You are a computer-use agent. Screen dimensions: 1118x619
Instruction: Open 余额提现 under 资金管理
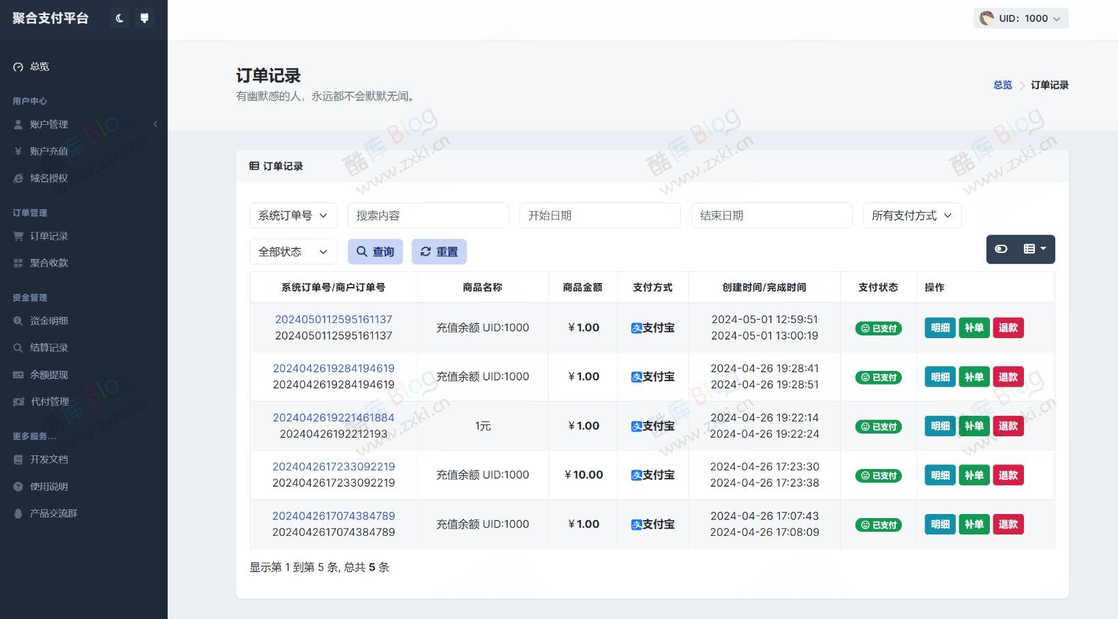pos(48,374)
